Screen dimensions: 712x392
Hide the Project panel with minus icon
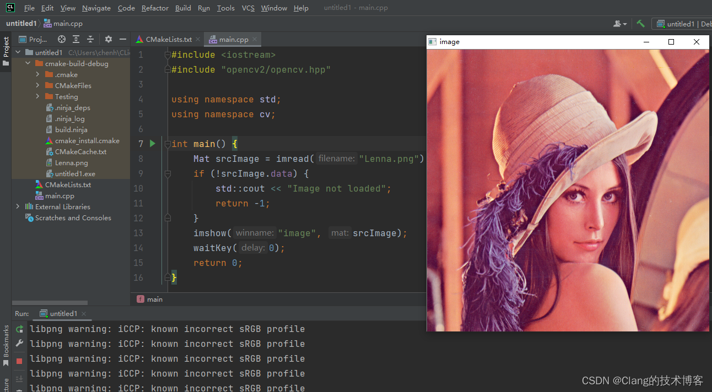[x=123, y=39]
